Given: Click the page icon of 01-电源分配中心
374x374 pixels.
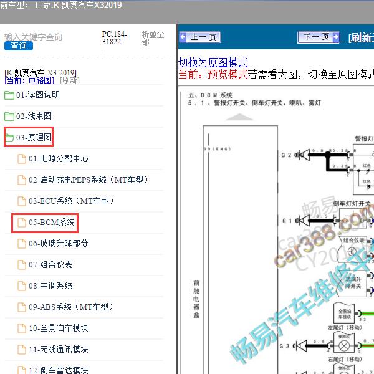Looking at the screenshot, I should (22, 159).
